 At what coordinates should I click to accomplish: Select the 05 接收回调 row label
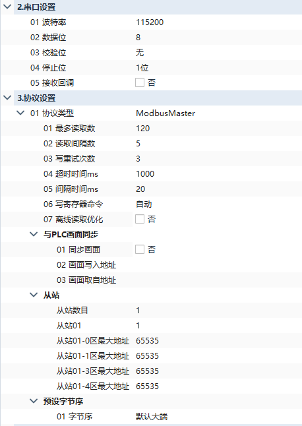point(52,82)
